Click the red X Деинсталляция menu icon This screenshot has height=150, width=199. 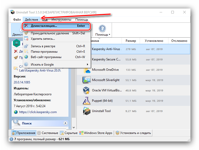pyautogui.click(x=26, y=26)
